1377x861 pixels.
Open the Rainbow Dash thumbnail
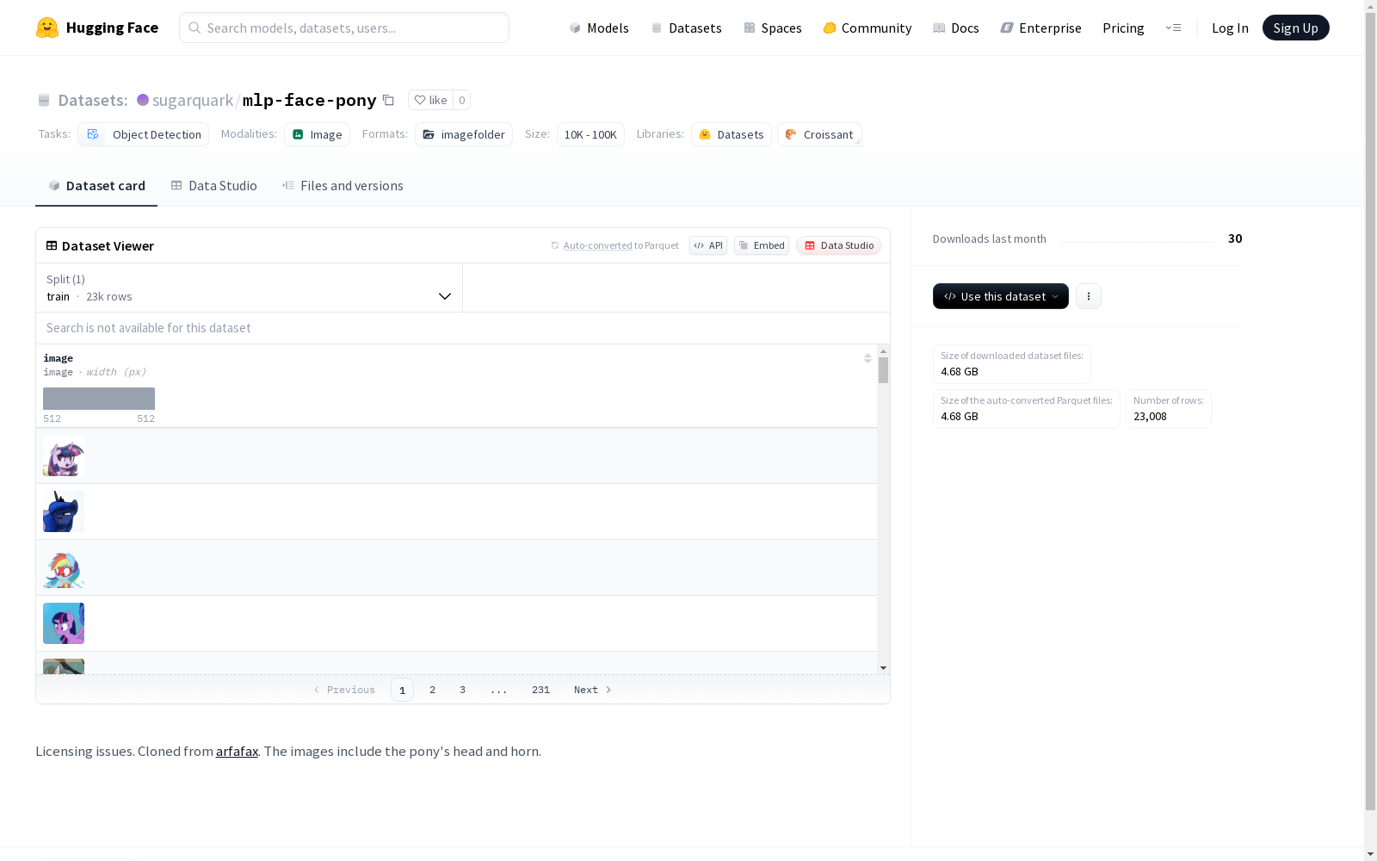point(64,567)
